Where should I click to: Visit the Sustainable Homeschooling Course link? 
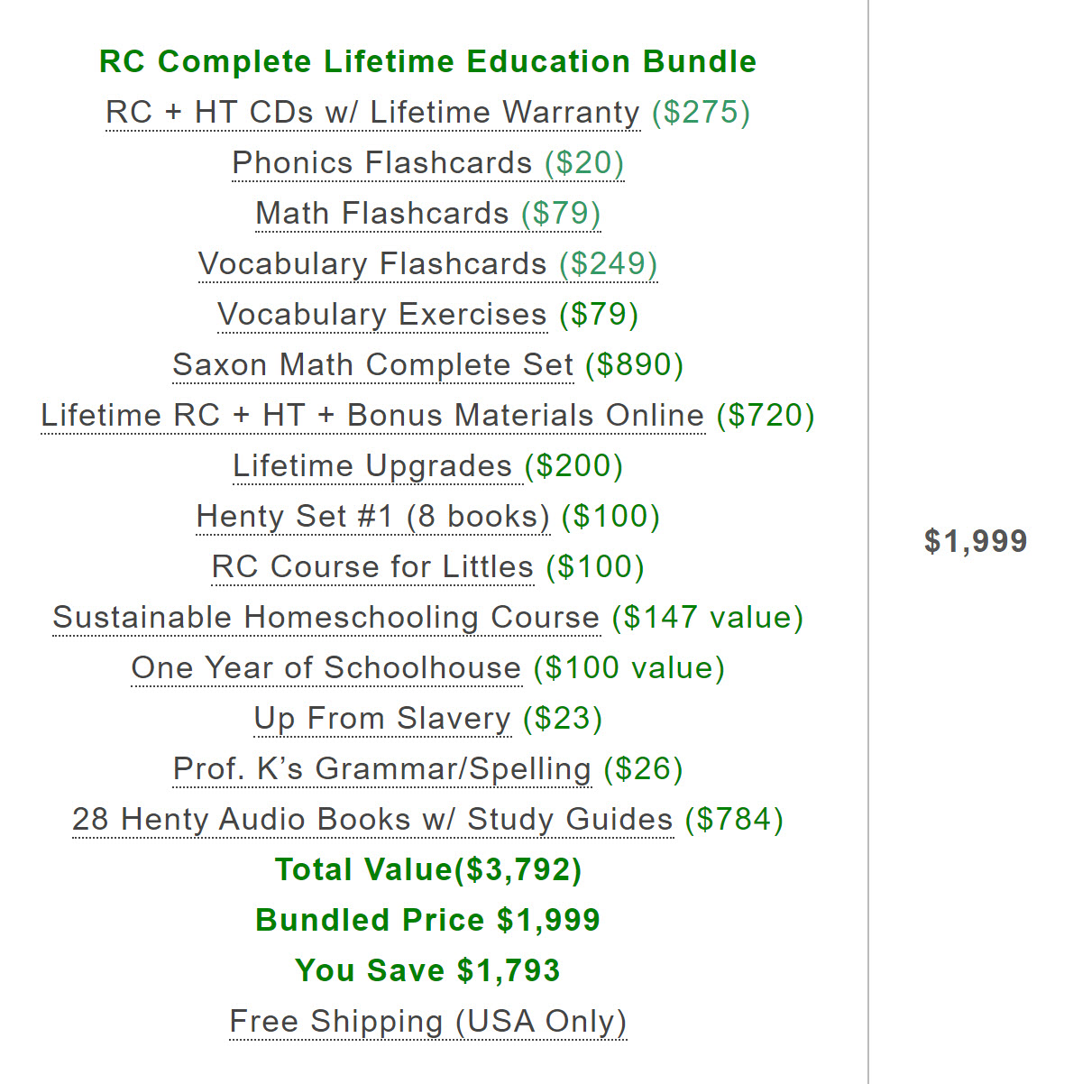click(326, 617)
